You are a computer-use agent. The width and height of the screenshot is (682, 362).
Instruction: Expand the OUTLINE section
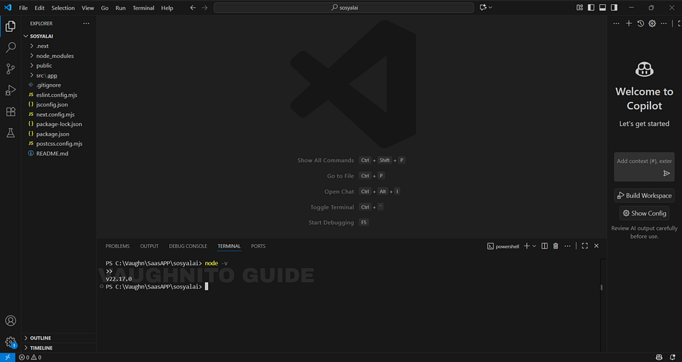[59, 338]
